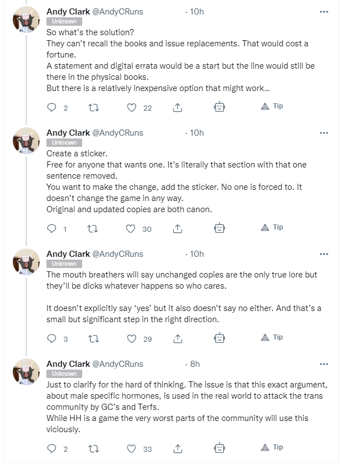Retweet the "Just to clarify" tweet
The image size is (340, 464).
coord(94,448)
